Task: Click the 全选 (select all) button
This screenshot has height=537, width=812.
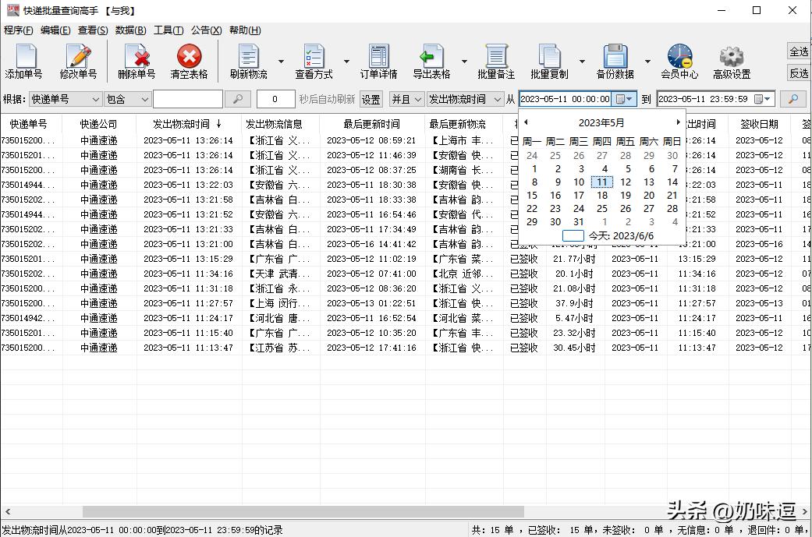Action: [x=798, y=51]
